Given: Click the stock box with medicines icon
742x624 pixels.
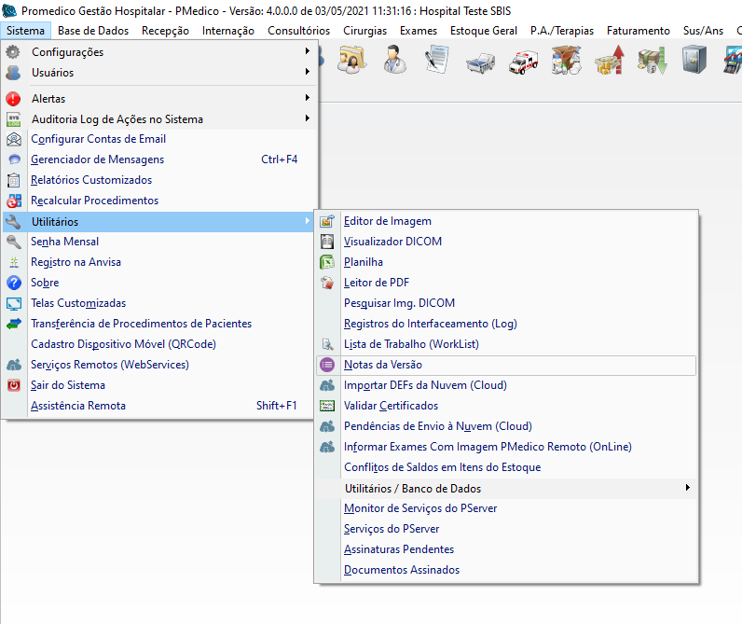Looking at the screenshot, I should 566,61.
